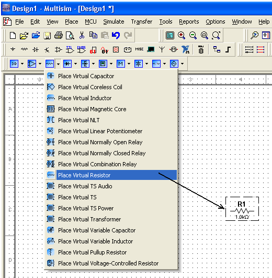Screen dimensions: 272x278
Task: Open dropdown next to virtual diodes button
Action: coord(76,63)
